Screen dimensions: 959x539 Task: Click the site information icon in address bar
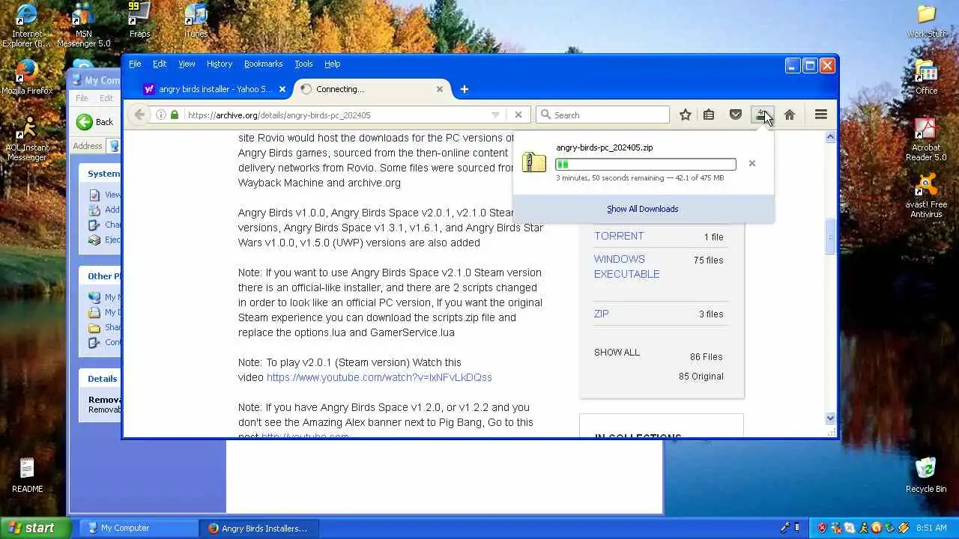(x=160, y=115)
